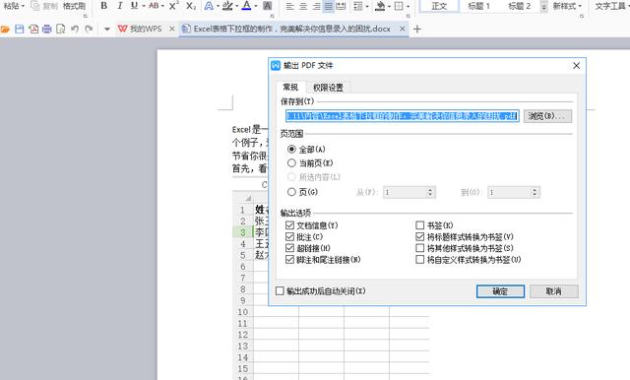This screenshot has height=380, width=630.
Task: Undo the last action
Action: click(x=75, y=29)
